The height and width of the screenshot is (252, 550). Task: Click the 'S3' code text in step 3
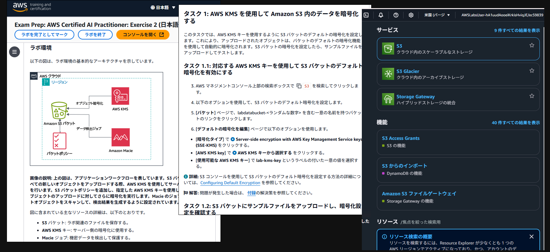[307, 86]
